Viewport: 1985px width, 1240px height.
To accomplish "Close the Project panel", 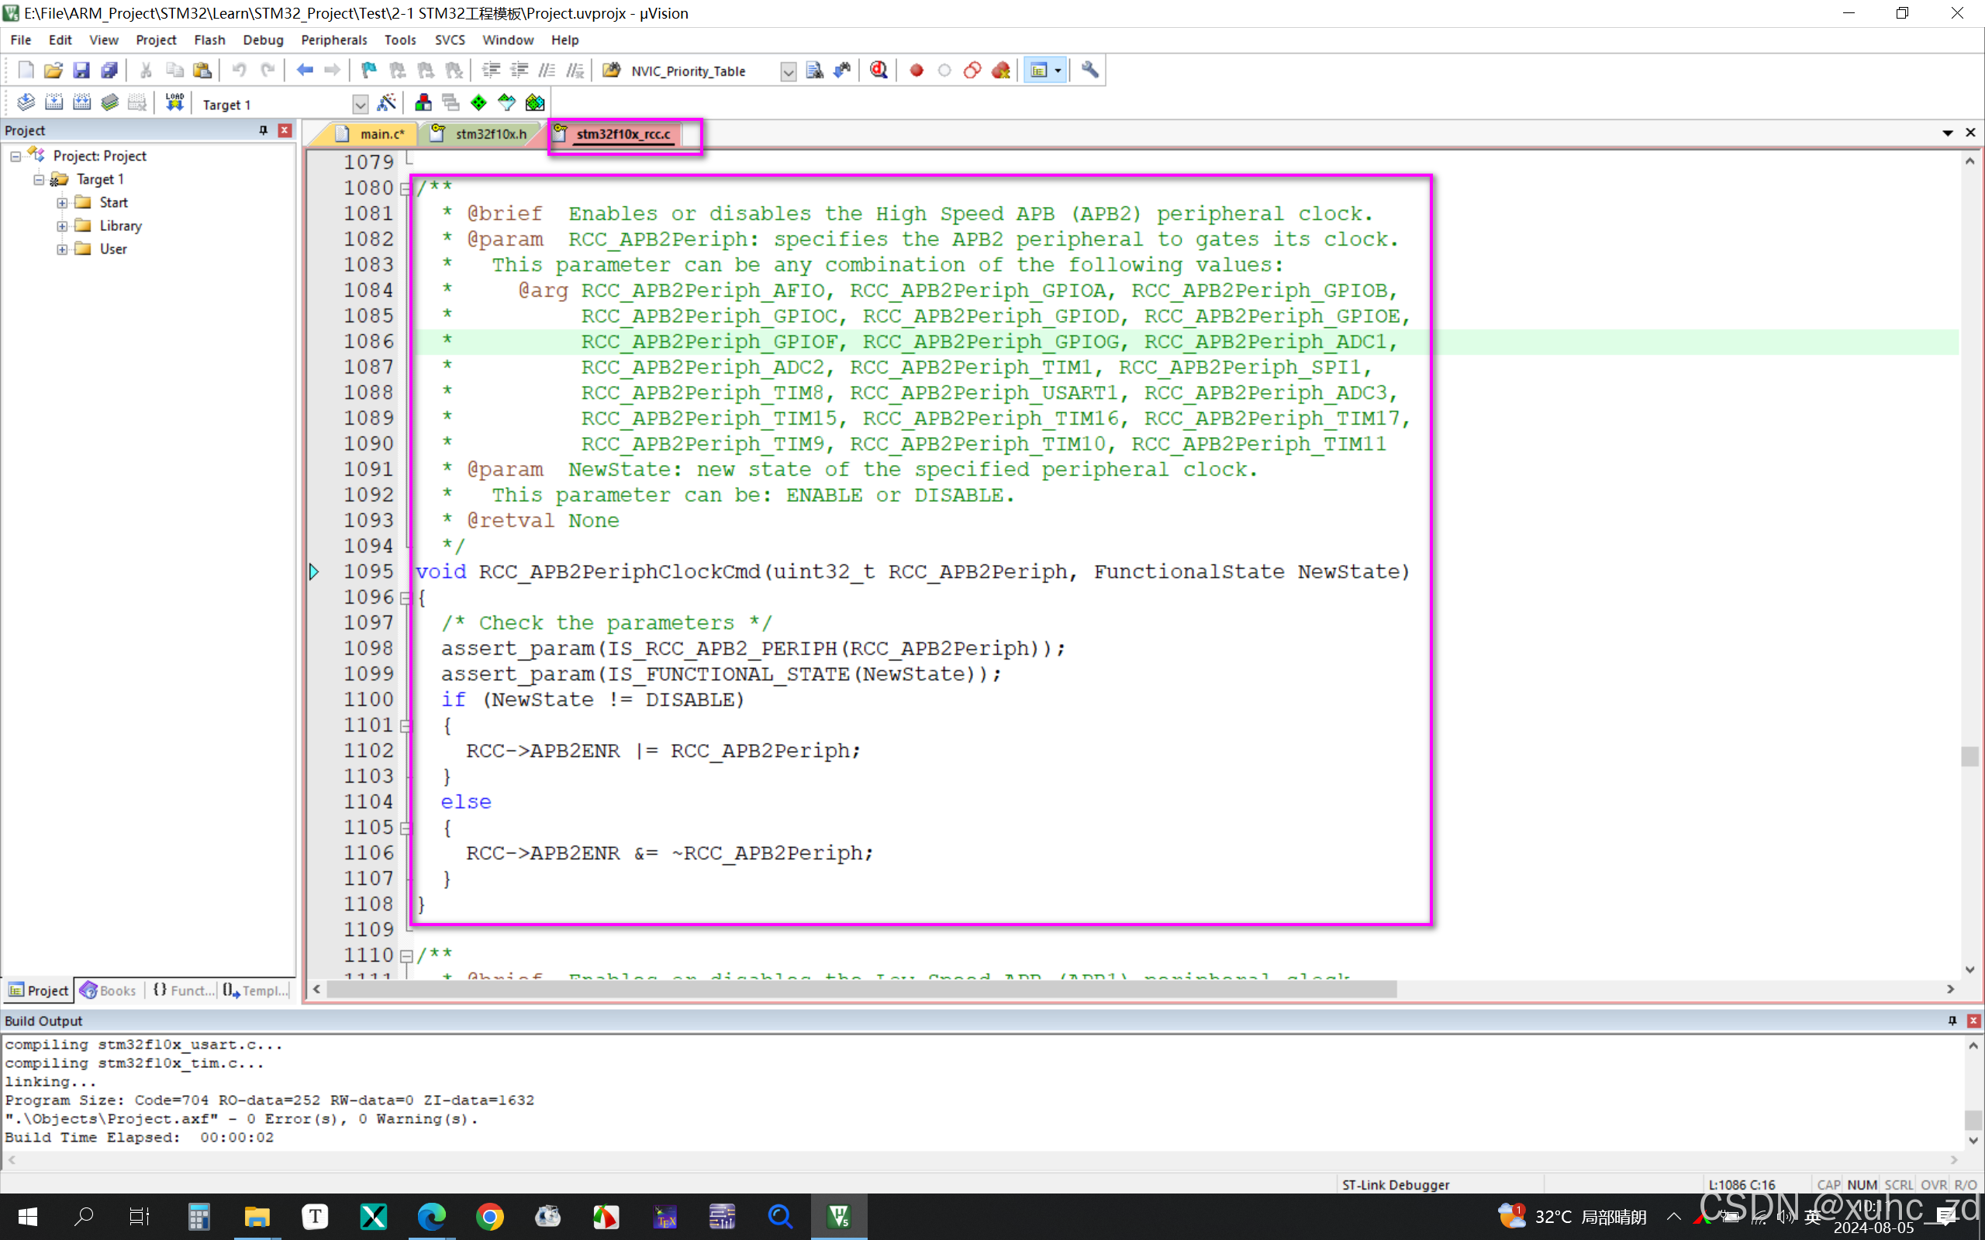I will (285, 130).
